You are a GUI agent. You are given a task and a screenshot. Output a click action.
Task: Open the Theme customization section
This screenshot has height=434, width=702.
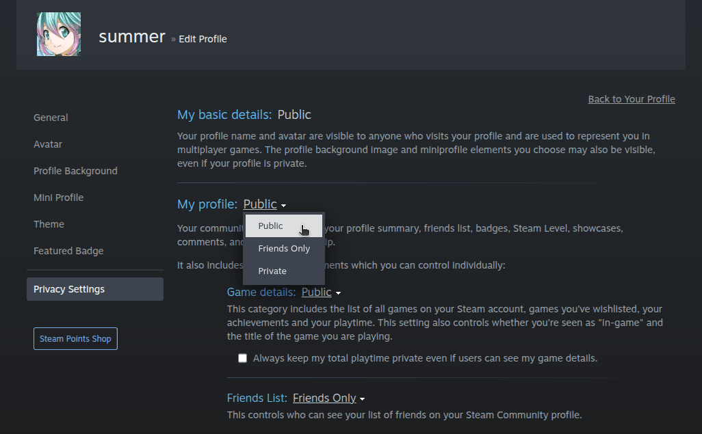pos(49,223)
